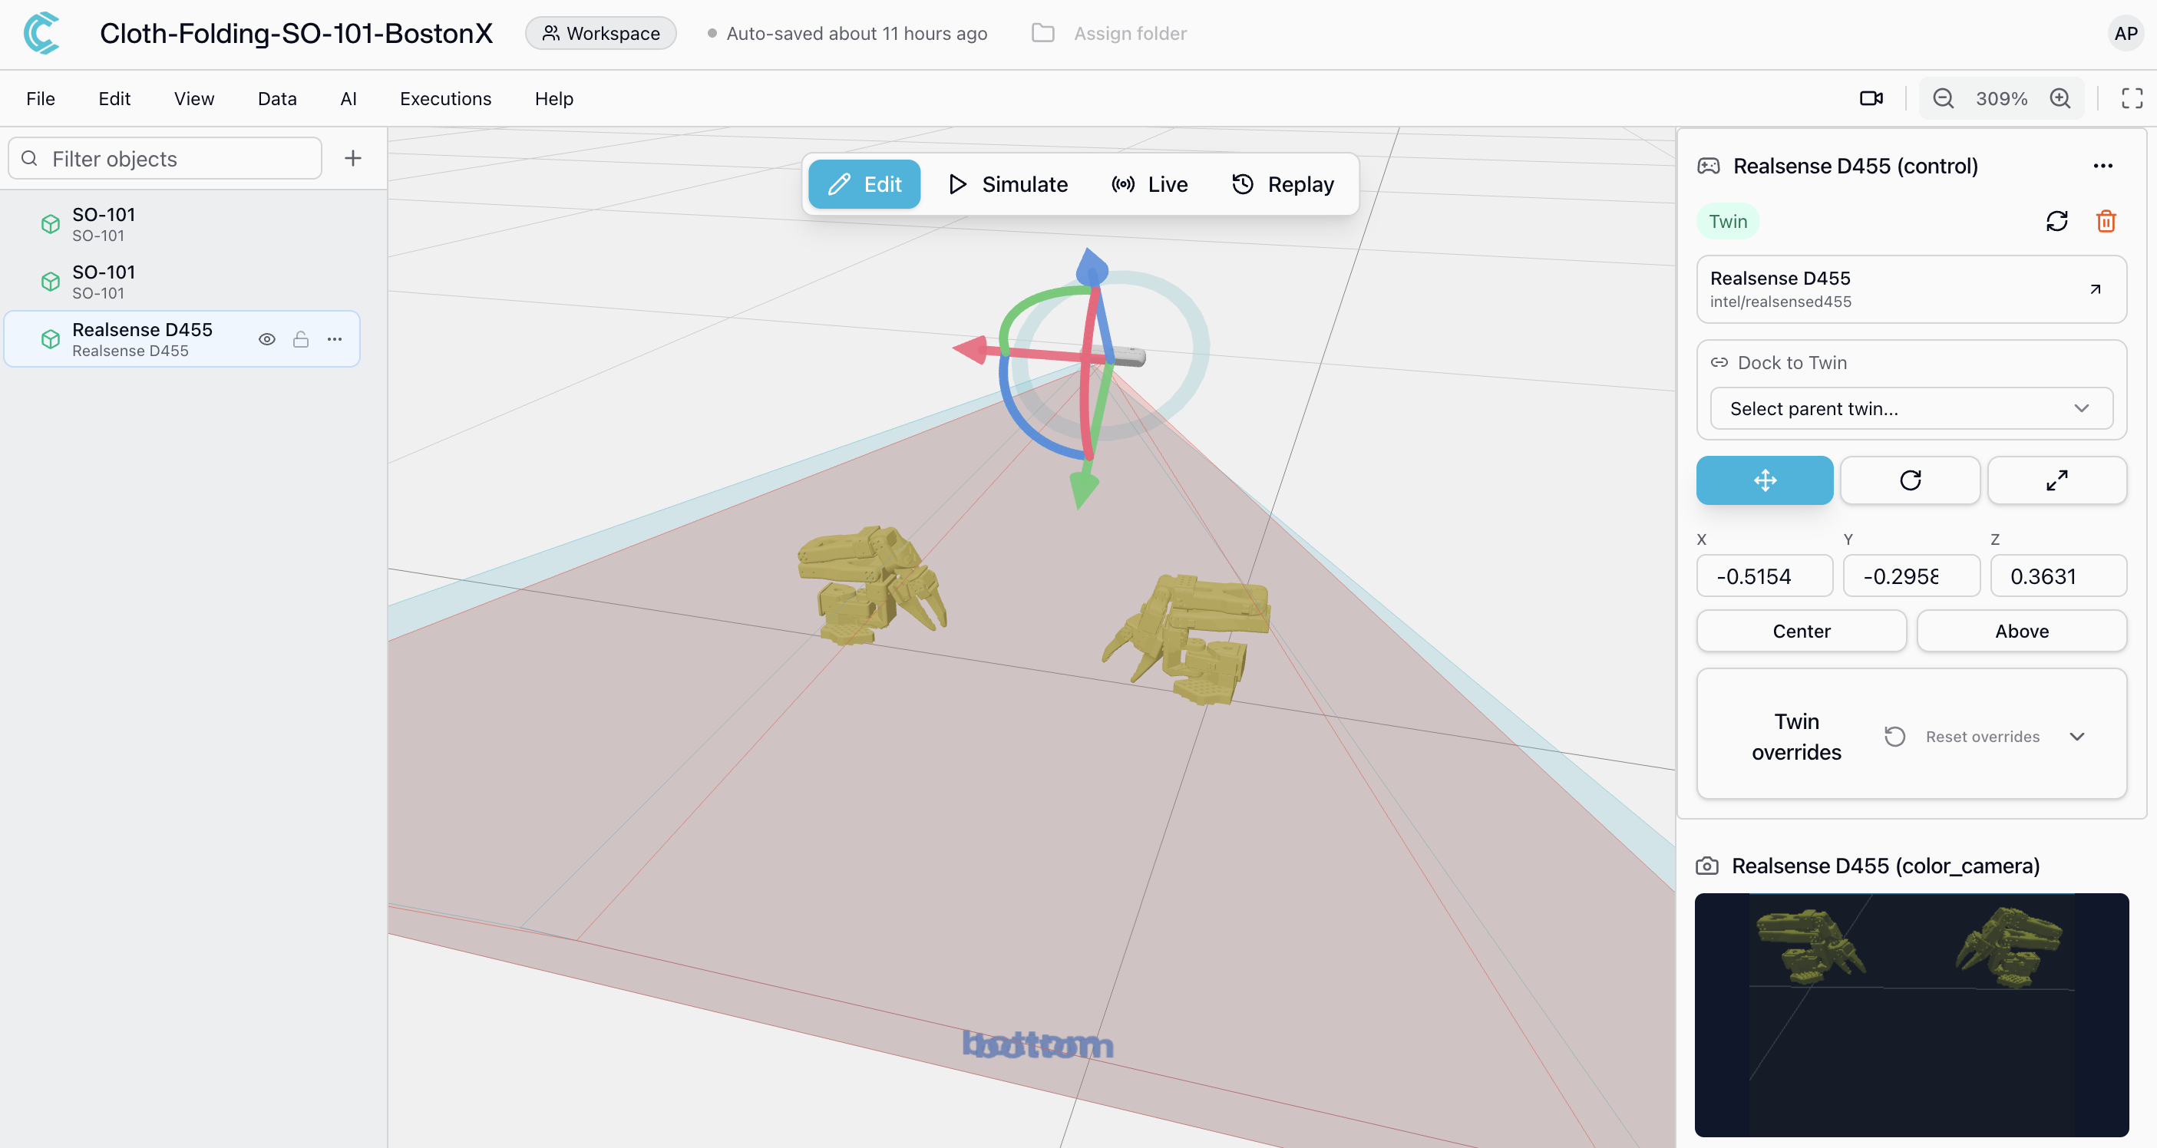
Task: Hide Realsense D455 with the eye icon
Action: point(266,339)
